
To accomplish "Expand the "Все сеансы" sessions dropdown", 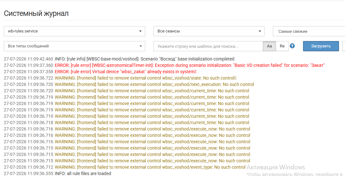I will (x=209, y=31).
